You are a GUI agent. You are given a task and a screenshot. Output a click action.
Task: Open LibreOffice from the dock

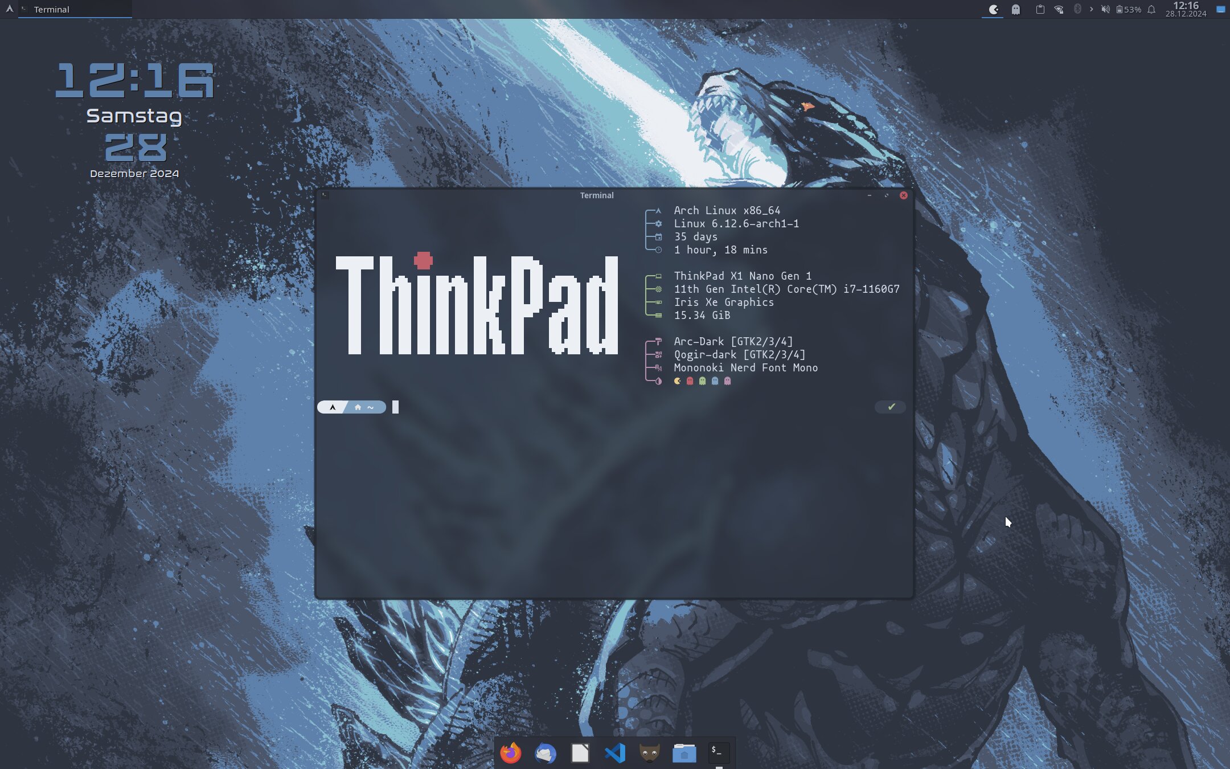tap(580, 753)
